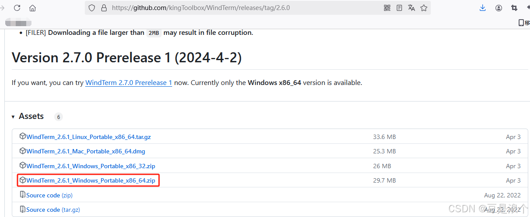This screenshot has height=217, width=530.
Task: Click the padlock site security icon
Action: coord(104,8)
